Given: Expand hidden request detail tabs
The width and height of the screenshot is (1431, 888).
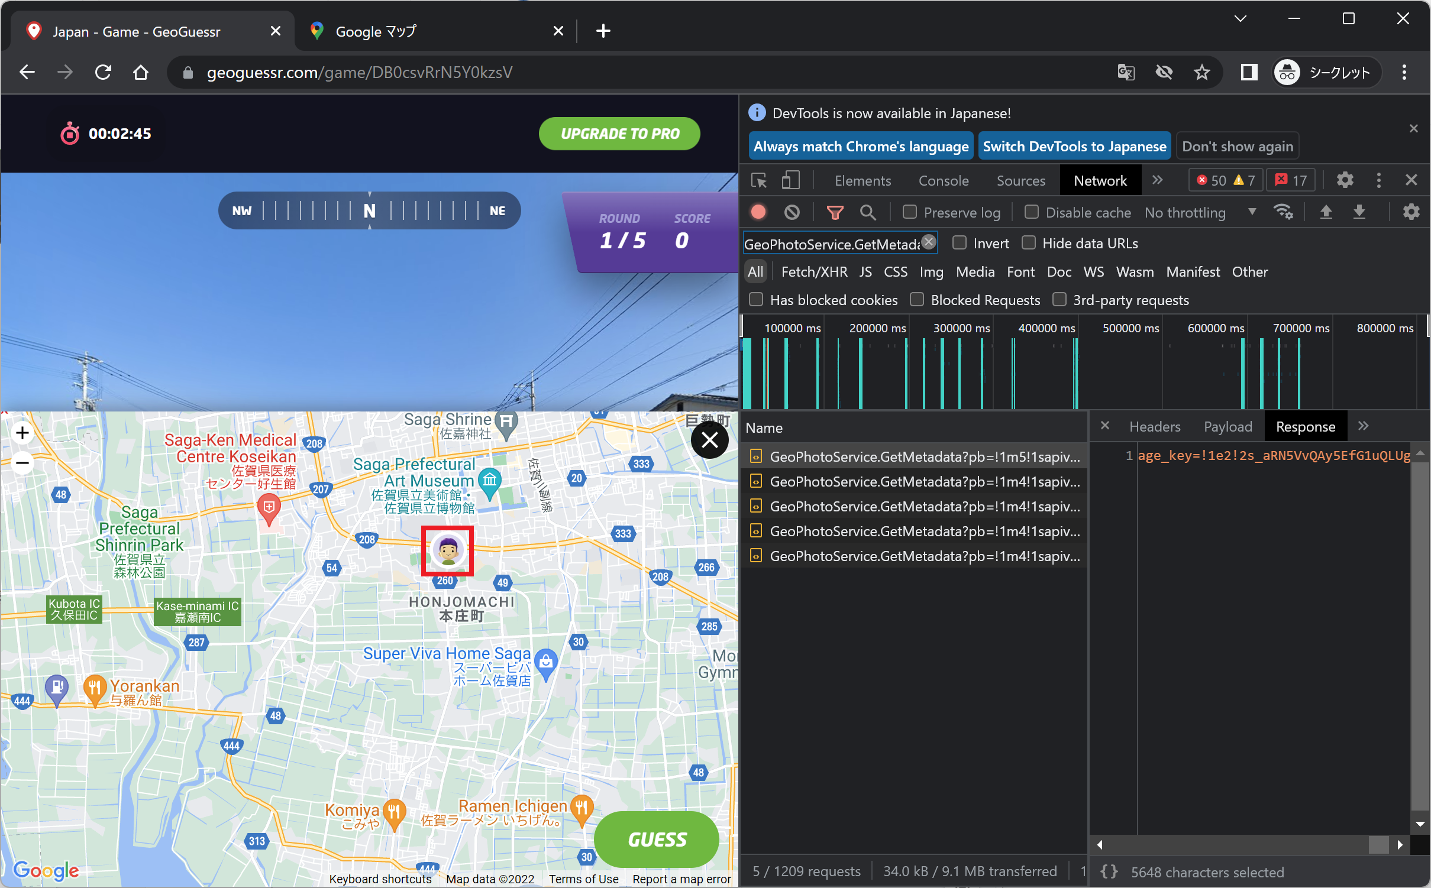Looking at the screenshot, I should click(x=1364, y=426).
